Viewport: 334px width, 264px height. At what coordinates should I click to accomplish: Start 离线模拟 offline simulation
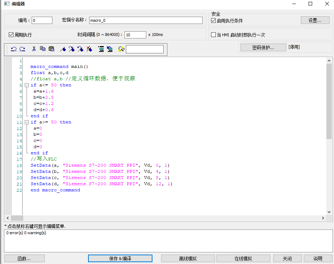[x=188, y=259]
